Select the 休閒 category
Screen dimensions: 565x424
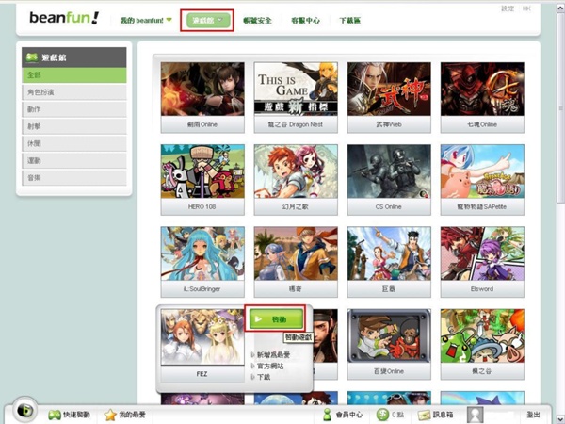(x=74, y=143)
